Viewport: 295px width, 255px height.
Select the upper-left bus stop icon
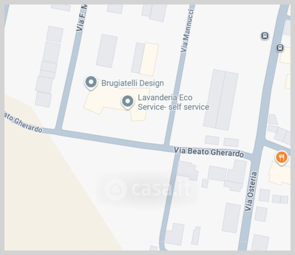[265, 36]
